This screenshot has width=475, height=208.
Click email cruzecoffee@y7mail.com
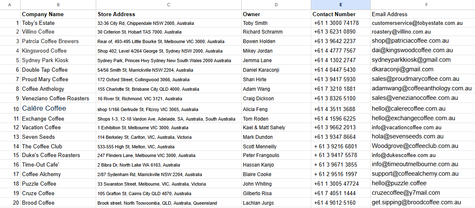[x=423, y=193]
